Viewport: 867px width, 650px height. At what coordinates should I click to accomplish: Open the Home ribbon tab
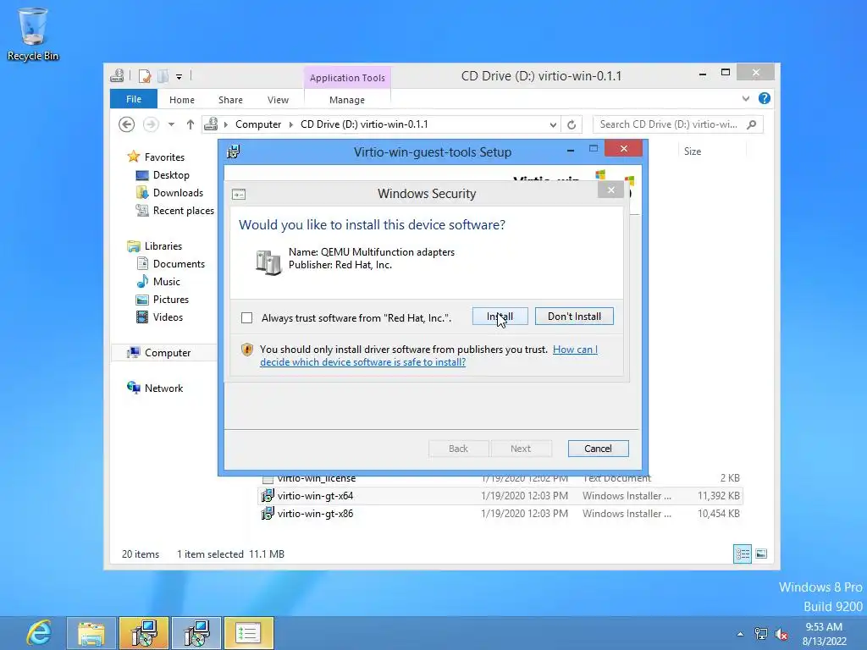pos(182,100)
